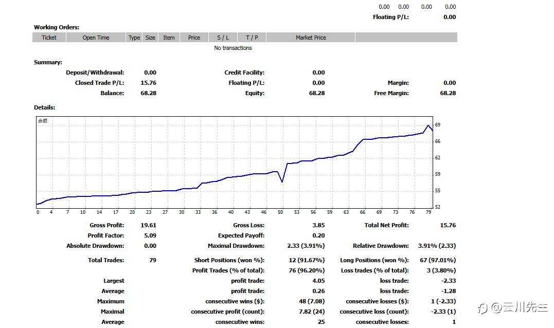
Task: Click the Ticket column header
Action: tap(49, 38)
